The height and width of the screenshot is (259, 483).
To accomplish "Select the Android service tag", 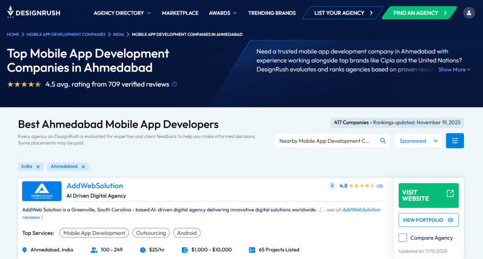I will pos(187,233).
